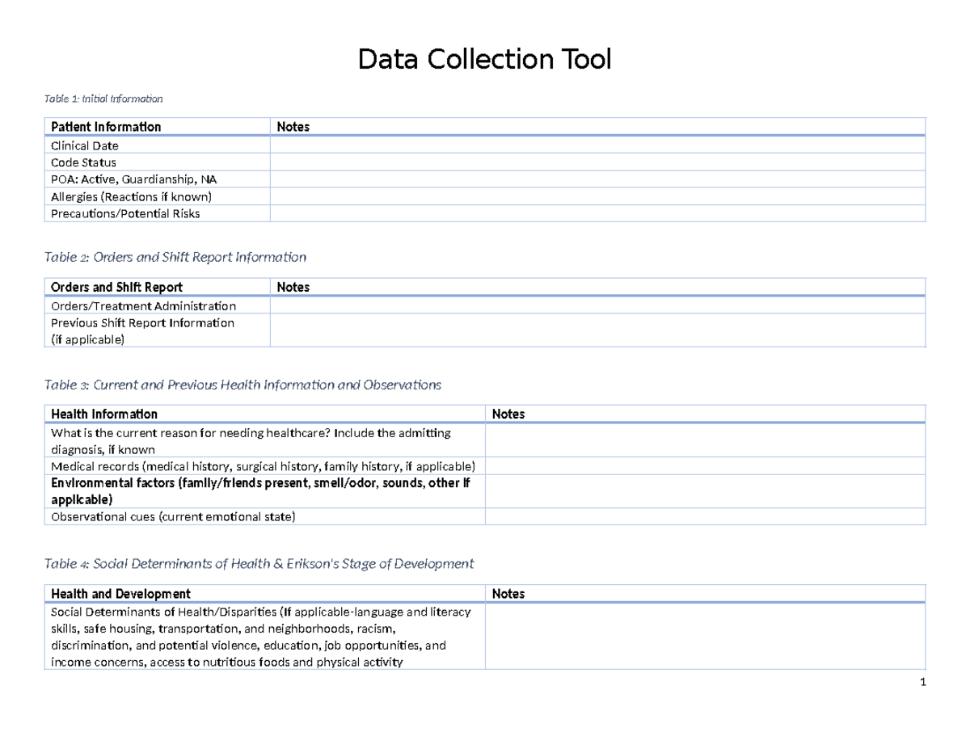The image size is (970, 749).
Task: Click the 'Health and Development' header cell
Action: click(x=264, y=594)
